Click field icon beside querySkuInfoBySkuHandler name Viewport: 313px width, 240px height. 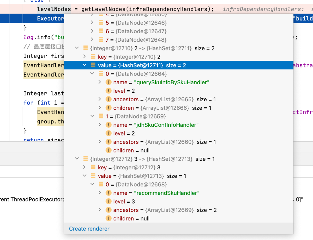pyautogui.click(x=108, y=82)
